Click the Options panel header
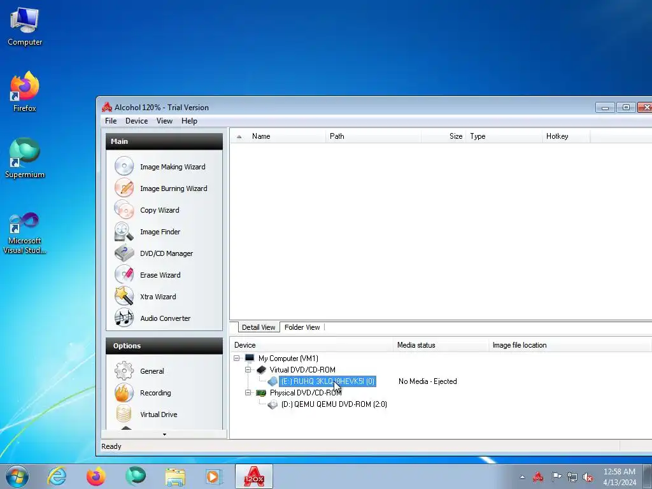The height and width of the screenshot is (489, 652). 164,346
